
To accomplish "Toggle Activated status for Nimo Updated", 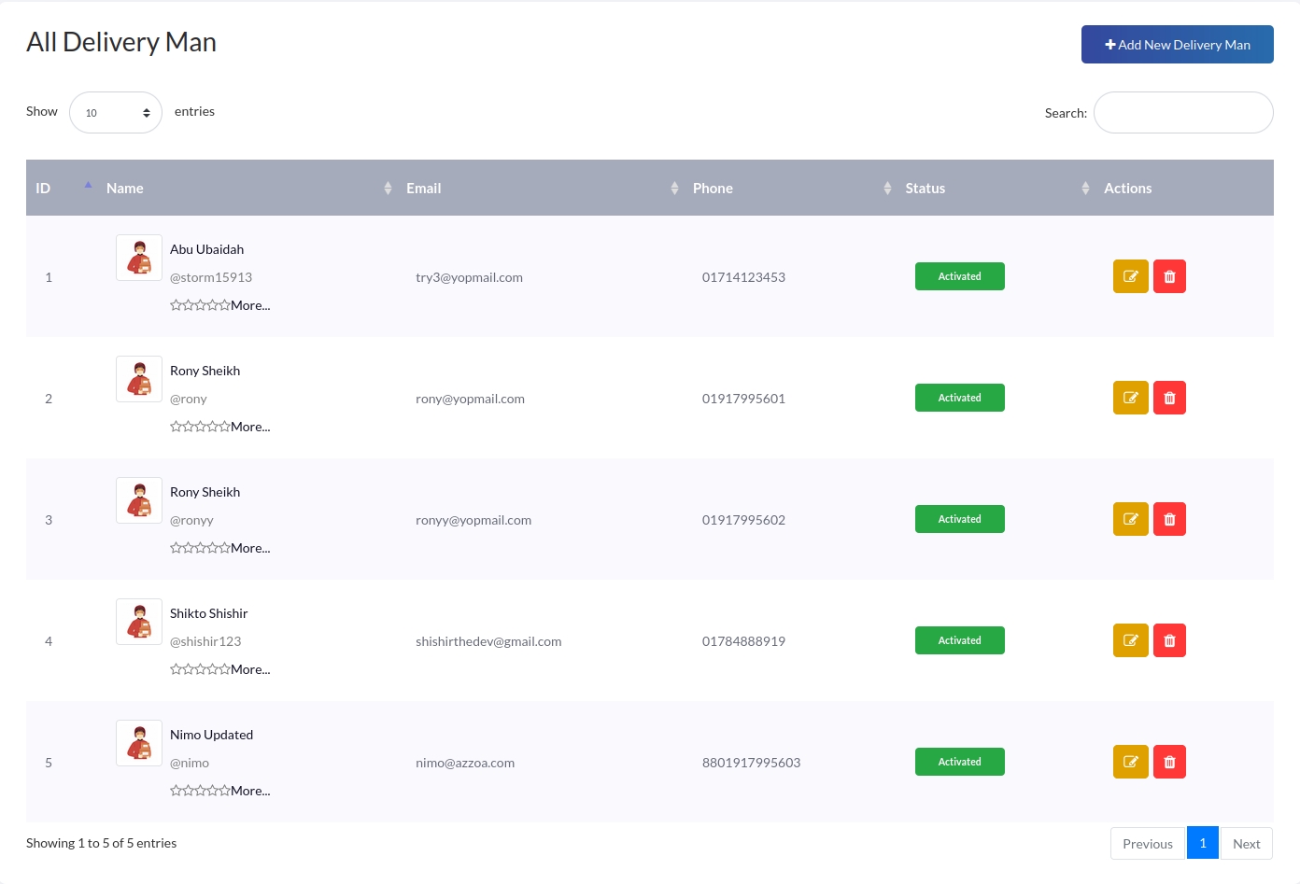I will coord(959,762).
